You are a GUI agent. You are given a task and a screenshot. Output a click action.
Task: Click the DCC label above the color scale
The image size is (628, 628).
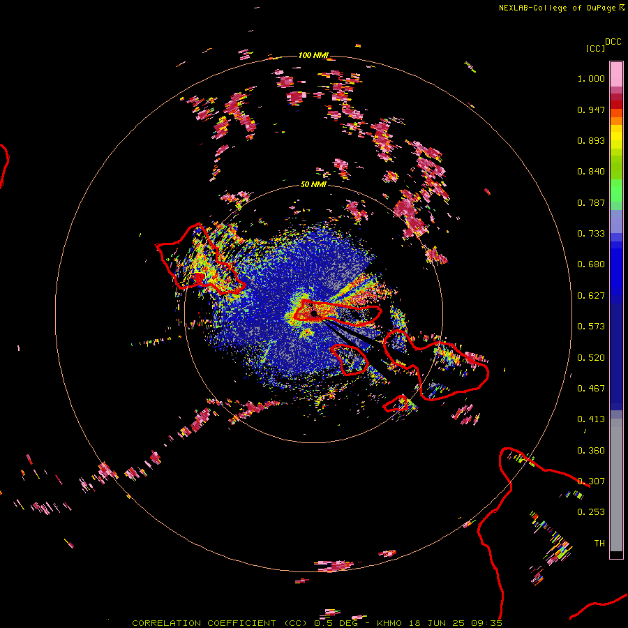coord(613,42)
